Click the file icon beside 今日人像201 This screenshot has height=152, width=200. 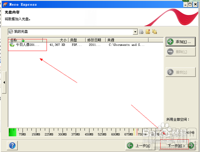click(x=12, y=45)
